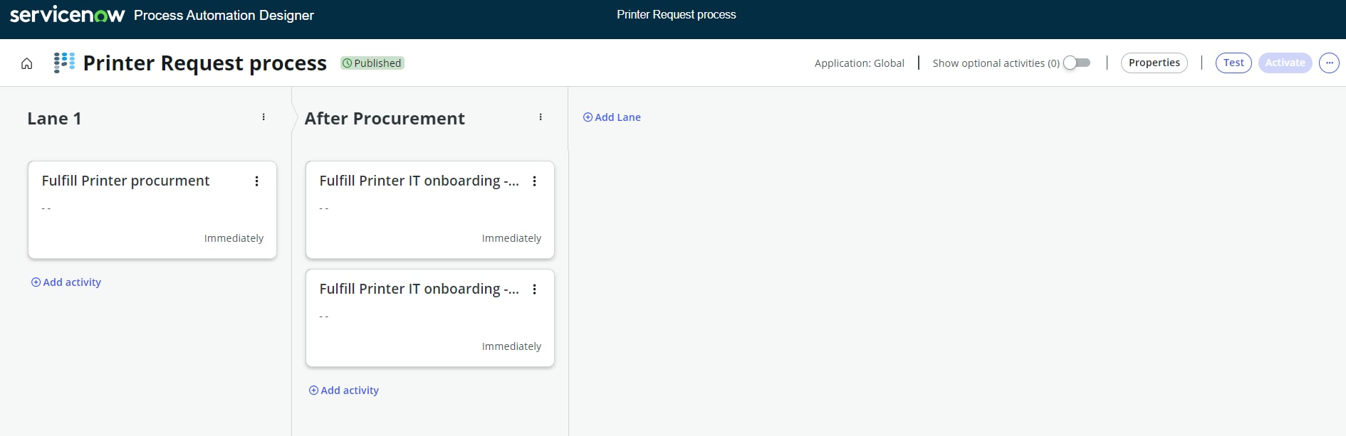The image size is (1346, 436).
Task: Click the Published status badge clock icon
Action: click(x=347, y=63)
